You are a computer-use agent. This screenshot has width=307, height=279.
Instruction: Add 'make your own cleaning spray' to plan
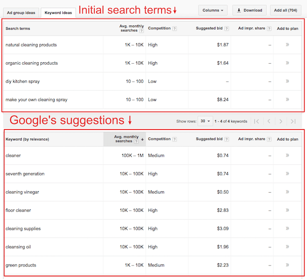click(x=287, y=99)
